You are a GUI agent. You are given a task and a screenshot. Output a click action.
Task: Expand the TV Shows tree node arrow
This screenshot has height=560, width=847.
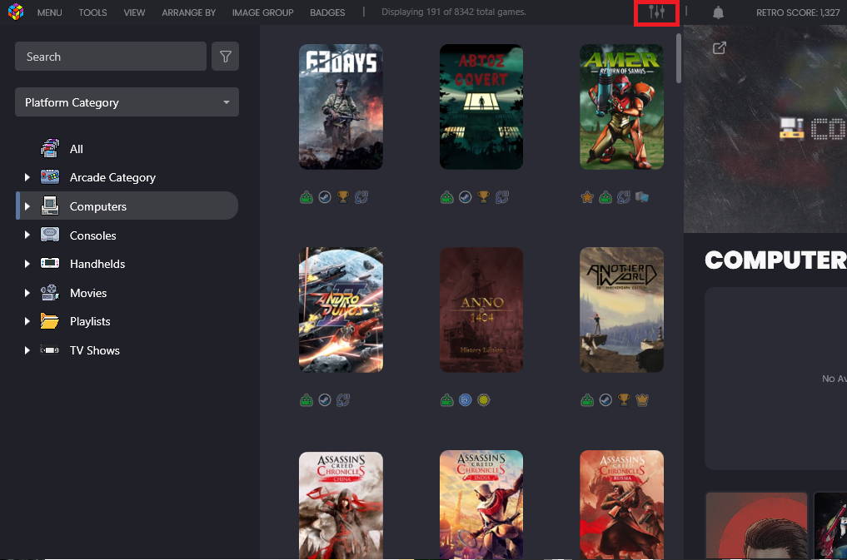tap(27, 350)
